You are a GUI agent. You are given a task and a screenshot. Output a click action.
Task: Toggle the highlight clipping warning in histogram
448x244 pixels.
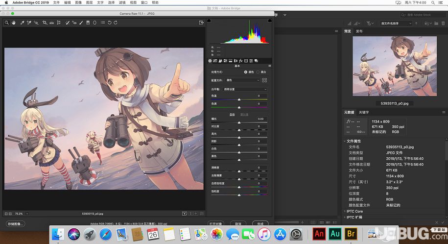(x=269, y=21)
